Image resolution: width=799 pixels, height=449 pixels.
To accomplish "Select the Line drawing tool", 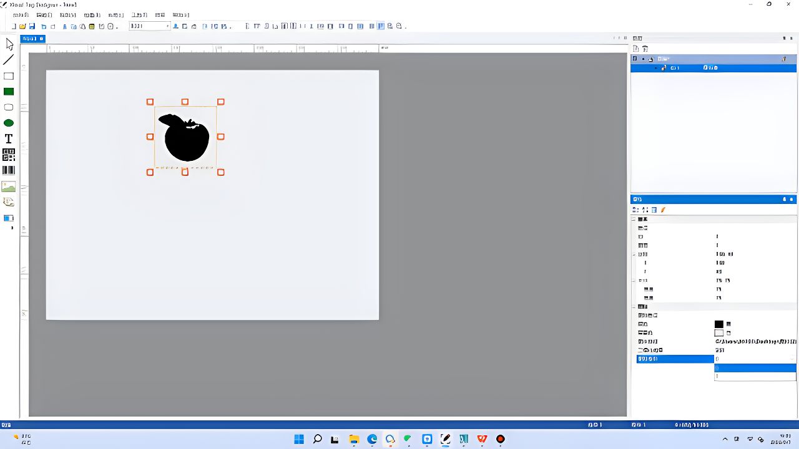I will pyautogui.click(x=9, y=60).
